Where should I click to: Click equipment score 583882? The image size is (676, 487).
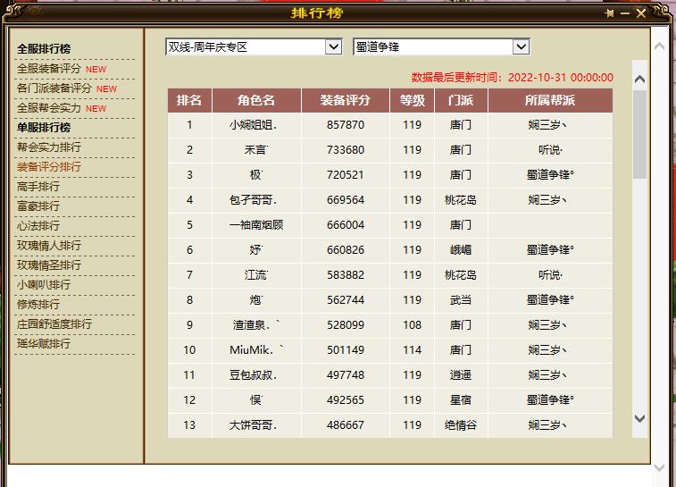[346, 275]
